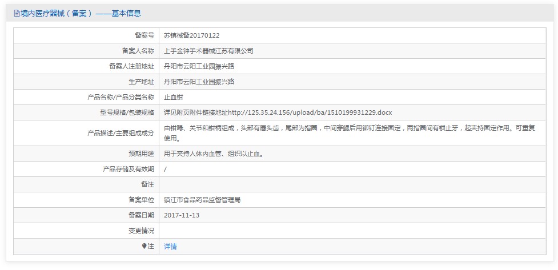Click the 备案日期 label
This screenshot has width=558, height=270.
point(141,215)
